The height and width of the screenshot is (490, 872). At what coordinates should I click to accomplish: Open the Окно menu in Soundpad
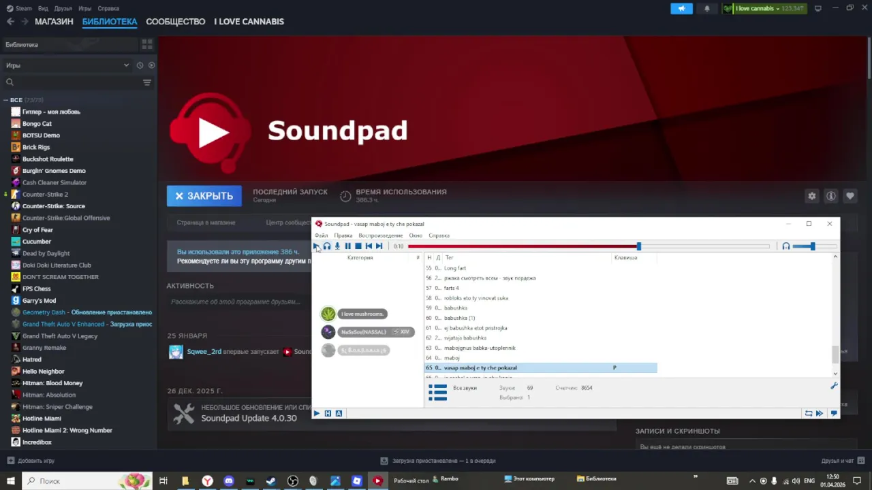click(x=416, y=235)
